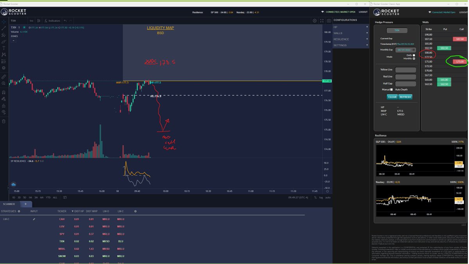The width and height of the screenshot is (469, 264).
Task: Select SNOW ticker in scanner
Action: (x=62, y=256)
